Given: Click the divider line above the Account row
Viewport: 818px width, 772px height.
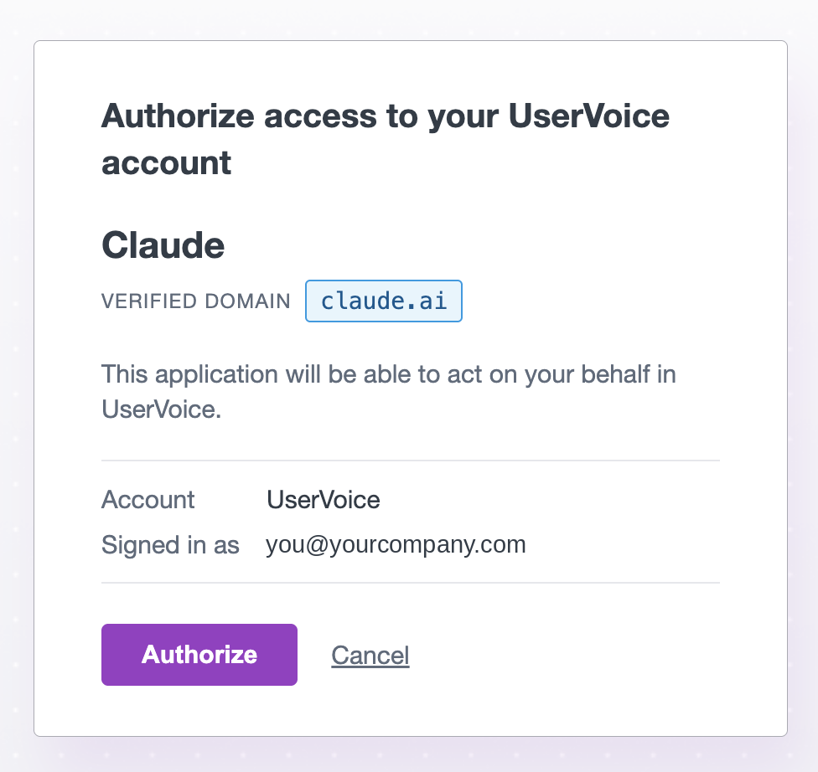Looking at the screenshot, I should [411, 461].
